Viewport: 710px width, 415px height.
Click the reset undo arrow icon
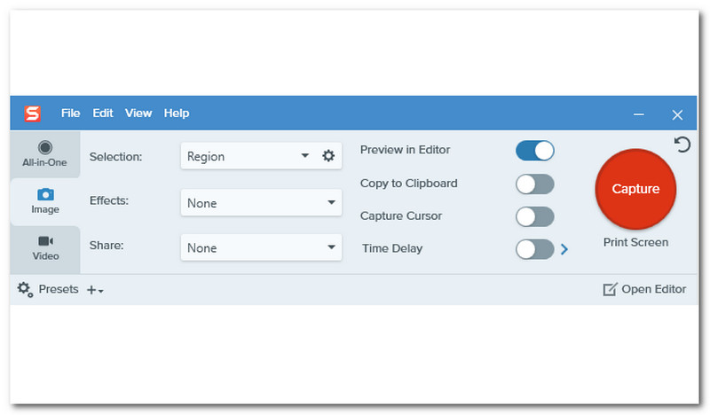(x=682, y=145)
